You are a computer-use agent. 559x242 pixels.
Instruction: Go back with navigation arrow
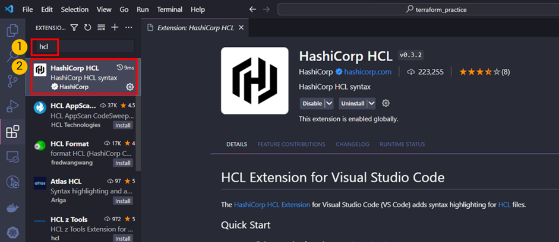click(x=252, y=9)
